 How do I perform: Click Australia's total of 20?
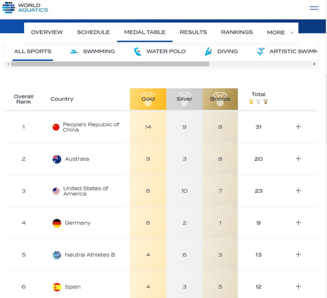[259, 159]
